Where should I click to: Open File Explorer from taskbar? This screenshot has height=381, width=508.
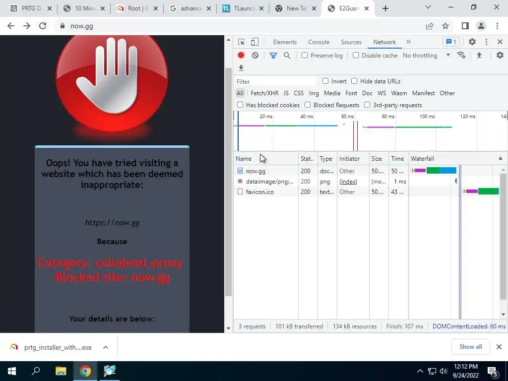61,371
